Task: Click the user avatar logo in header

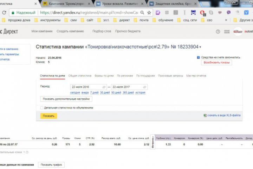Action: coord(238,32)
